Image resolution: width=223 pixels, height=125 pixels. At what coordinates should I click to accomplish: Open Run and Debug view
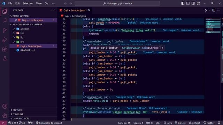[5, 40]
